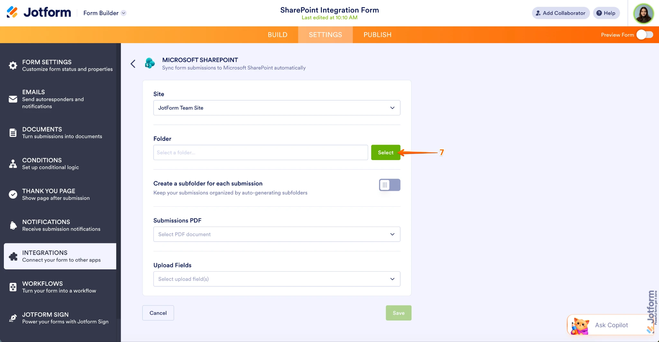Open Documents section in sidebar
The height and width of the screenshot is (342, 659).
pos(60,133)
